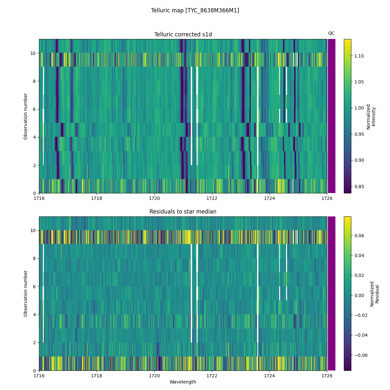Click inside the Telluric corrected s1d heatmap
The width and height of the screenshot is (390, 390).
coord(183,116)
